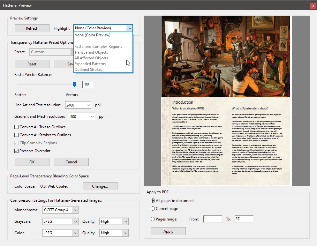
Task: Enable Convert All Strokes to Outlines
Action: (x=17, y=135)
